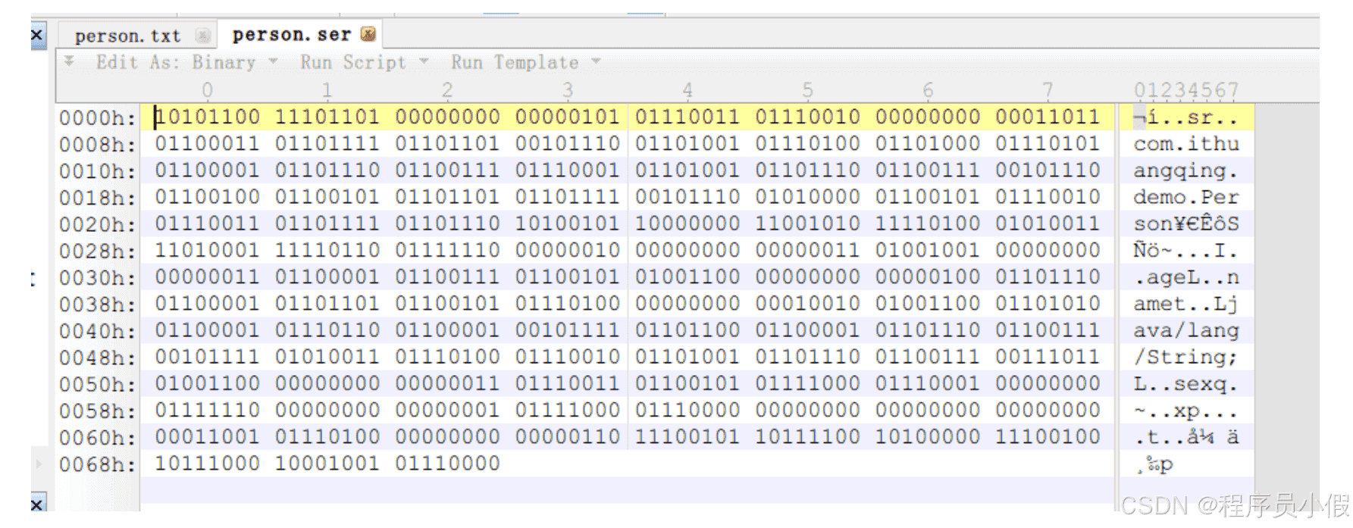
Task: Click the 01234567 ASCII column header
Action: pos(1186,90)
